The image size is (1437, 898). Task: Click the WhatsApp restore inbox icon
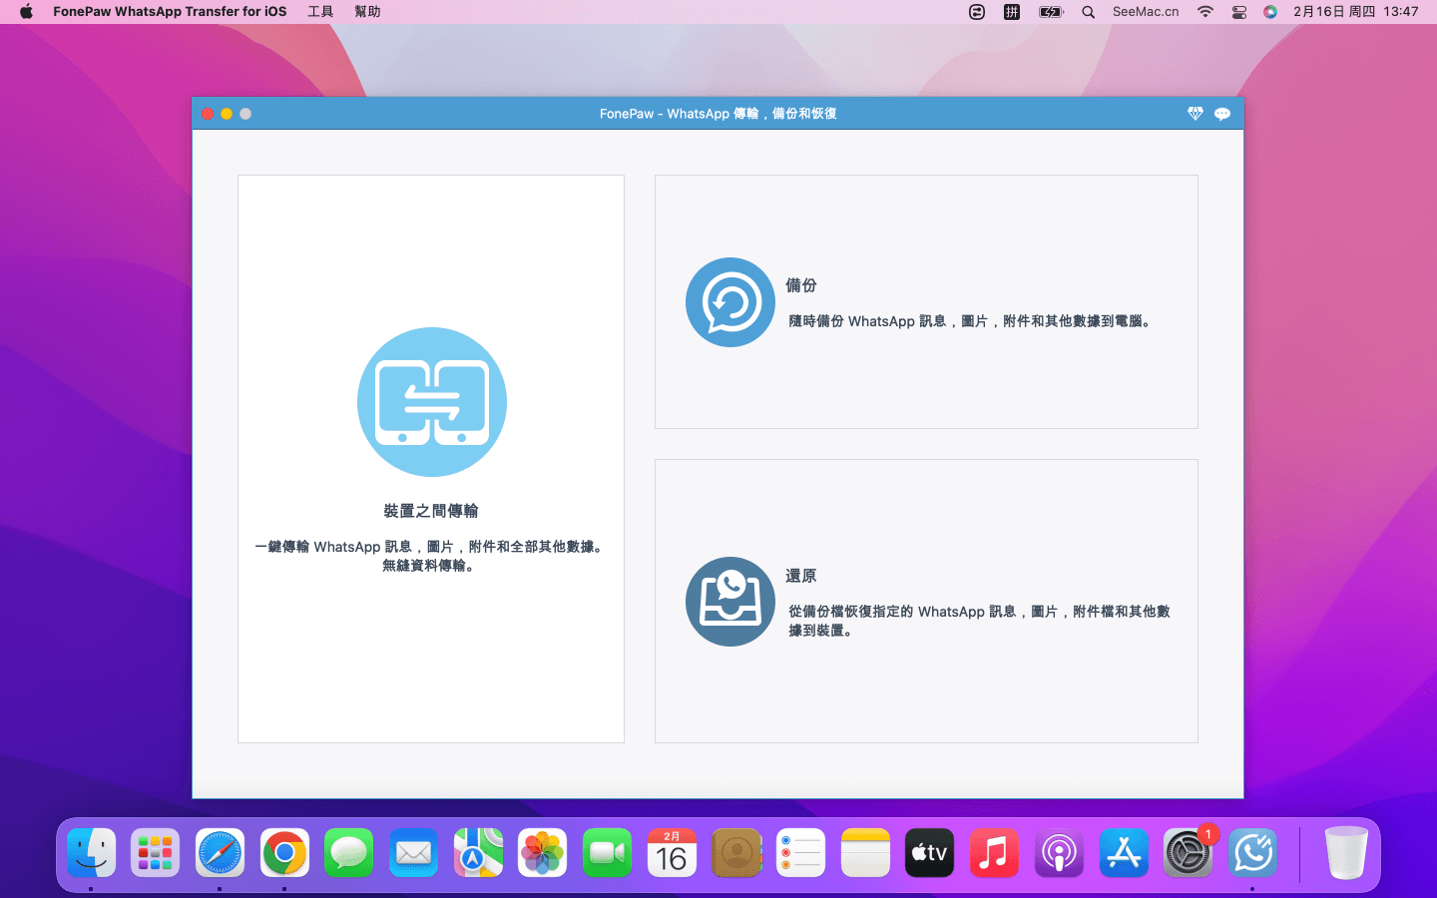[x=730, y=602]
